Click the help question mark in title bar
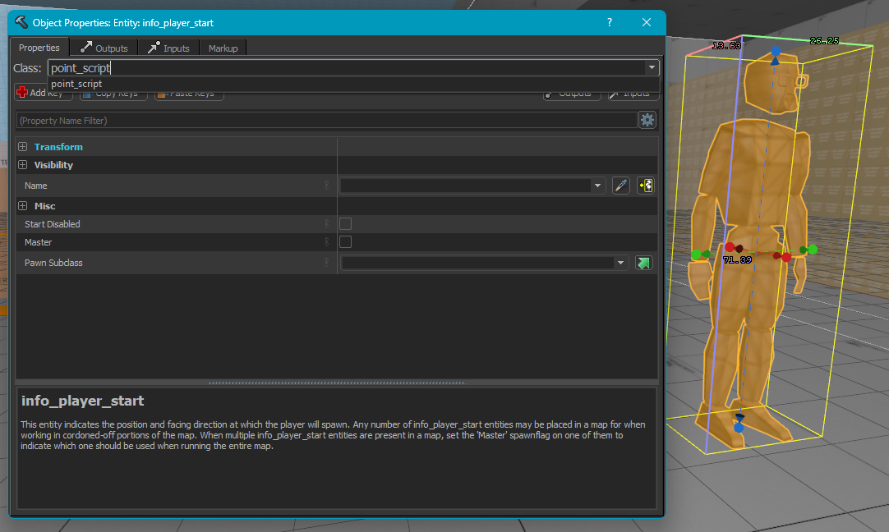The width and height of the screenshot is (889, 532). click(609, 22)
